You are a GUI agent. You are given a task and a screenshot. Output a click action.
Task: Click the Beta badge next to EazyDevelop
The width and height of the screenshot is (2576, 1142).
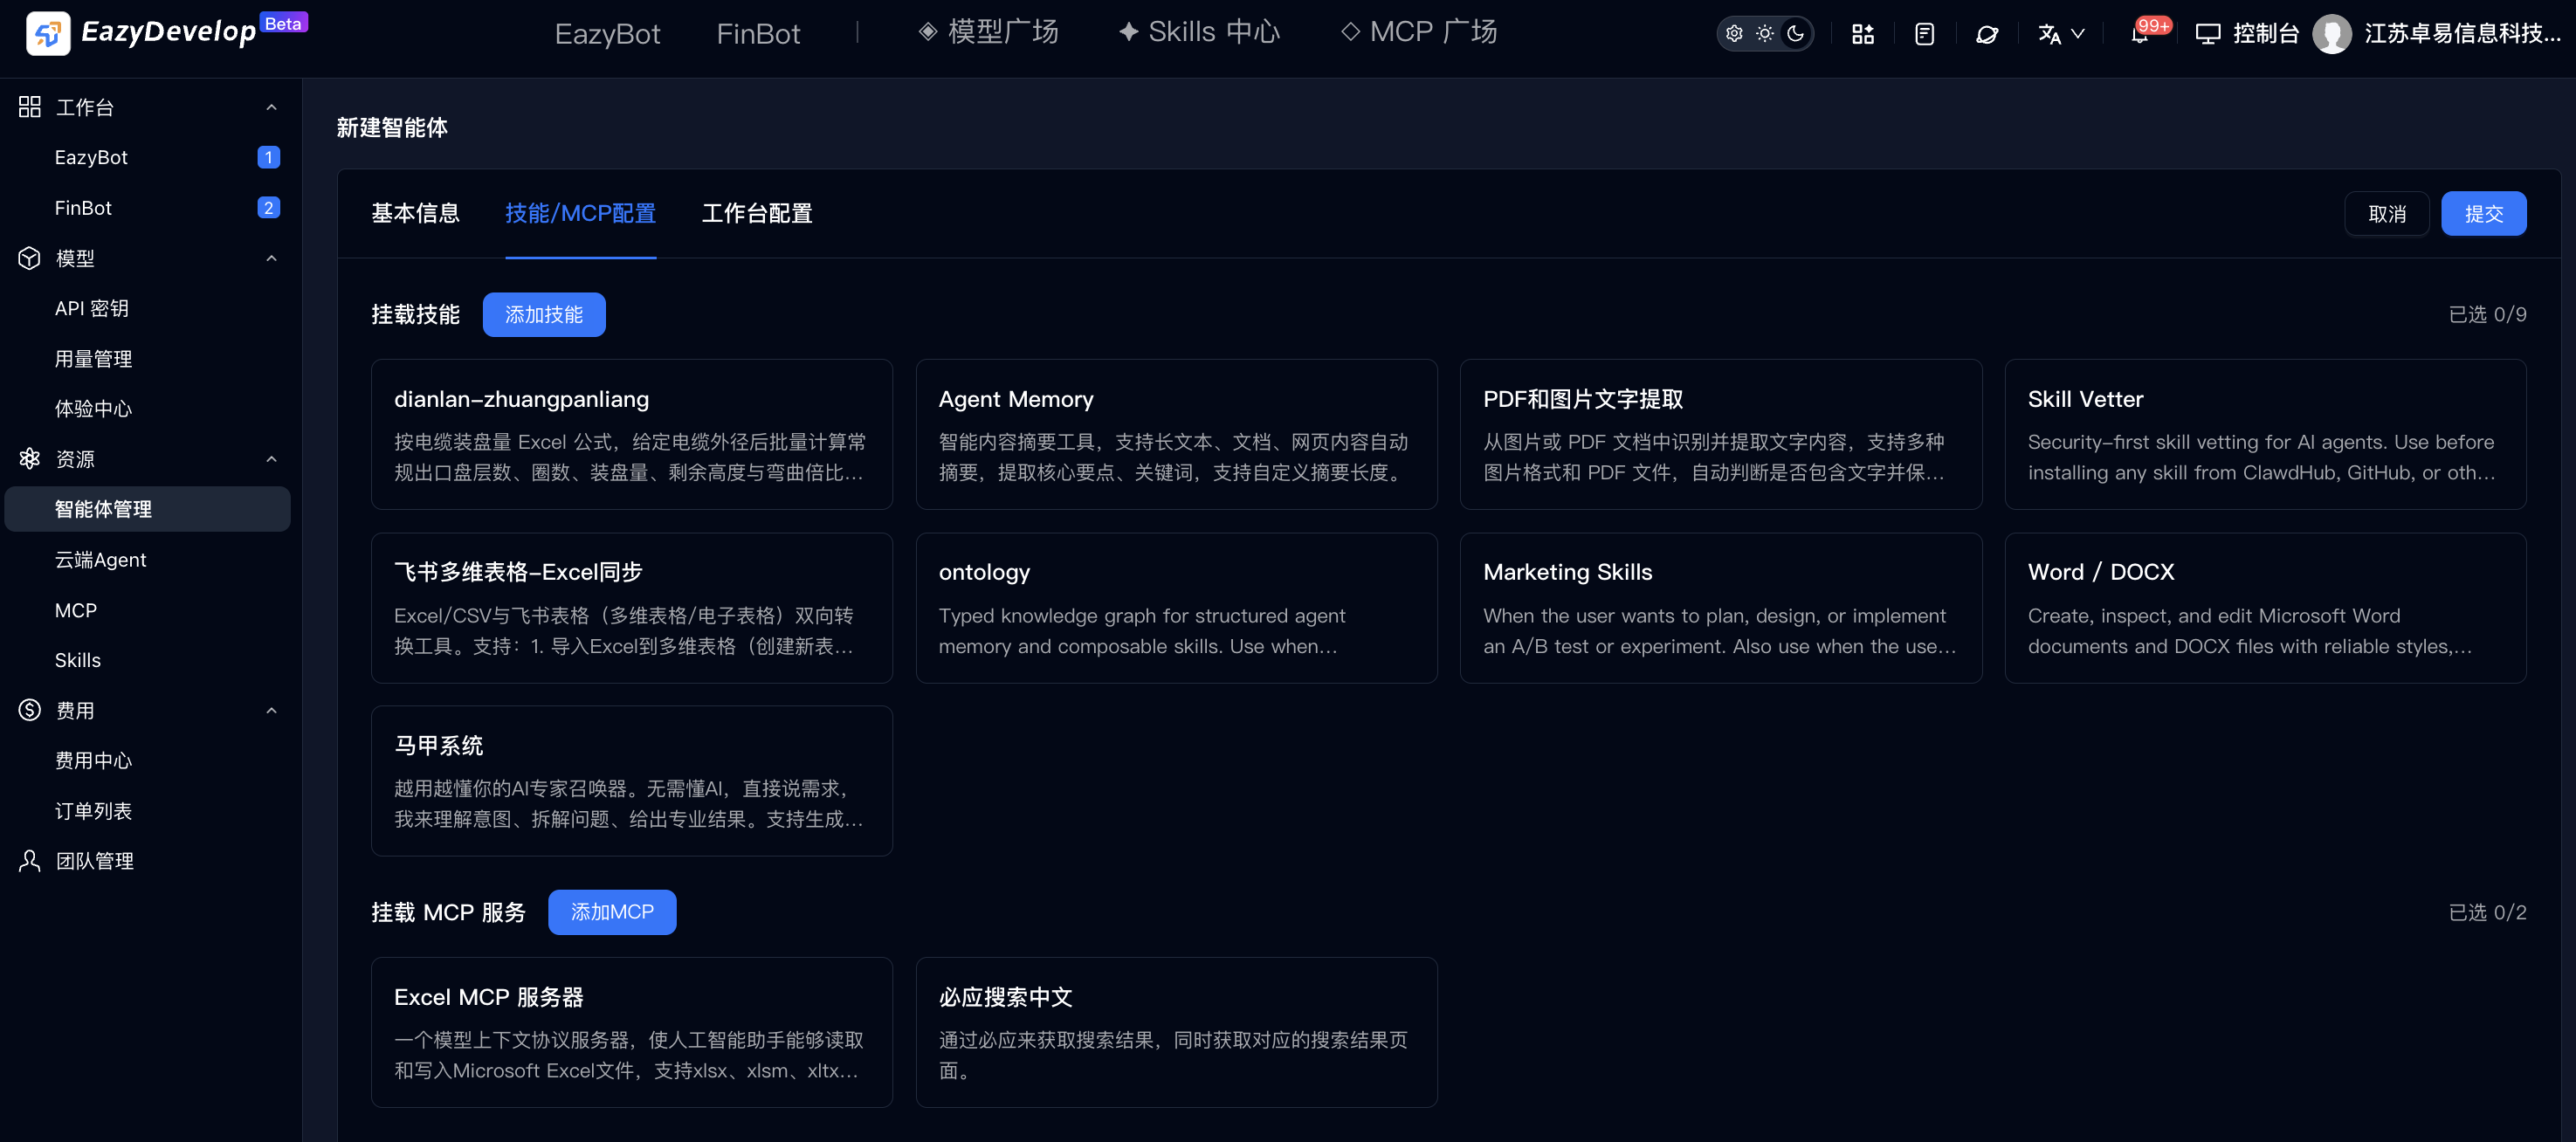point(284,23)
